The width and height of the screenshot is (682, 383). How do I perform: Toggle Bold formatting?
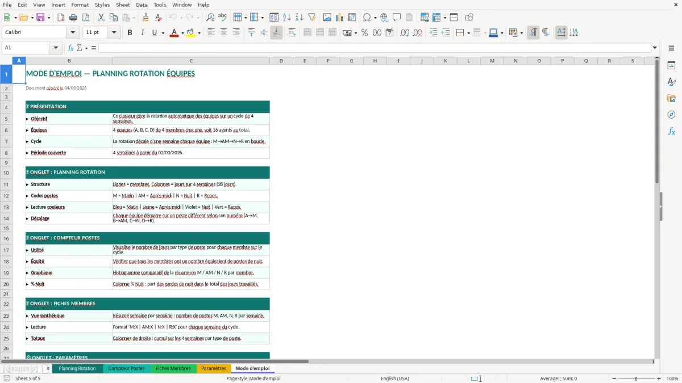click(x=130, y=33)
